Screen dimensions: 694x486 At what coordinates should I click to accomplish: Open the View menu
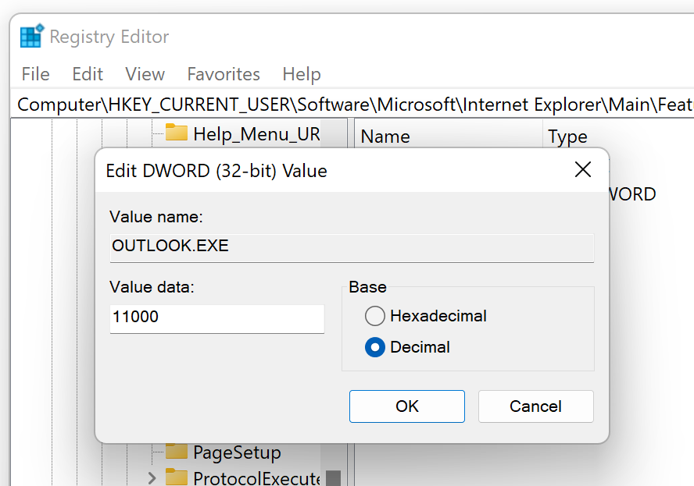click(145, 74)
